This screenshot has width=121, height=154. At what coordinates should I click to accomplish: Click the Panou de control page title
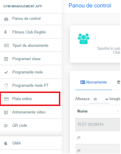(90, 5)
